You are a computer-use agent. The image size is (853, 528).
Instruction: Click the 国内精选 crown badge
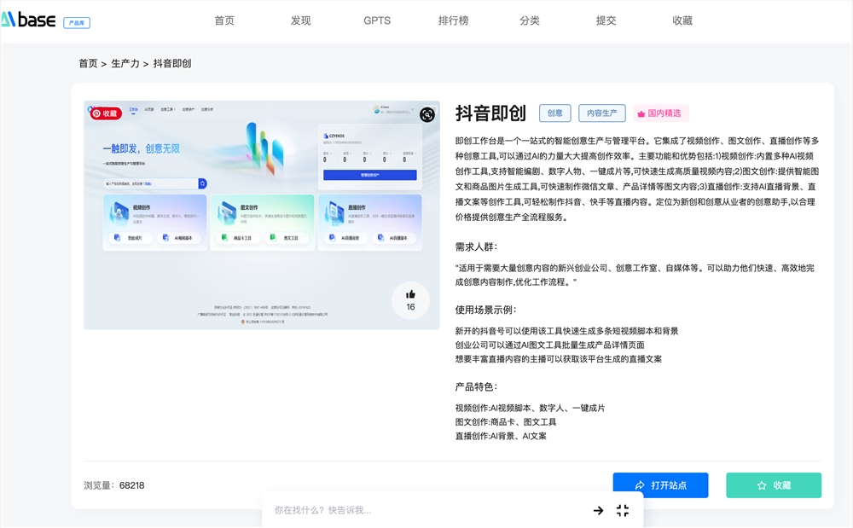659,113
